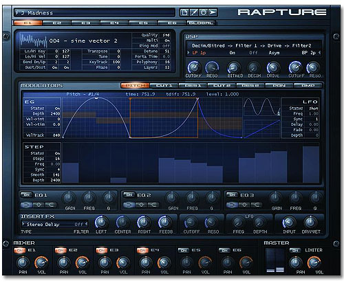This screenshot has width=344, height=283.
Task: Click the STEP Status On value
Action: [57, 153]
